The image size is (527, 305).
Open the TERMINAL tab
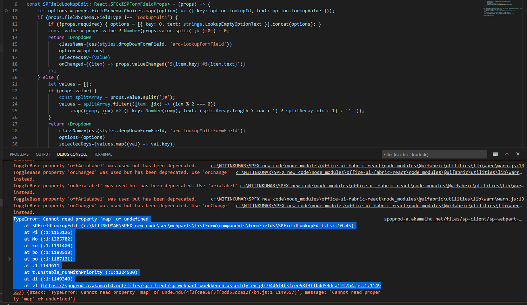[103, 154]
